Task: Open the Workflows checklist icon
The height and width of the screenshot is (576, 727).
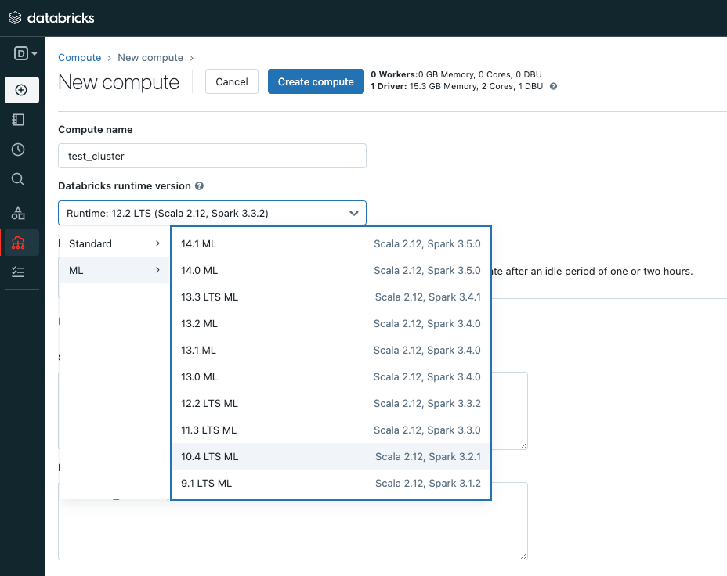Action: [x=18, y=272]
